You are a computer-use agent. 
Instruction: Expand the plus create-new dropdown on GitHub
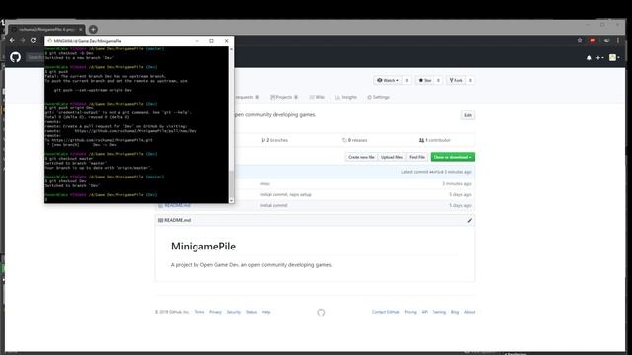point(599,58)
